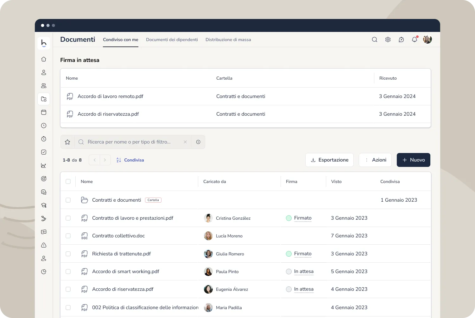The width and height of the screenshot is (475, 318).
Task: Click the Cartella tag on folder row
Action: coord(153,200)
